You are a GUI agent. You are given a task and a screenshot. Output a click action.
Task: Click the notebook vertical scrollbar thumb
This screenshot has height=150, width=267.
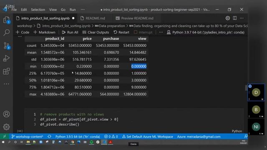pos(246,88)
